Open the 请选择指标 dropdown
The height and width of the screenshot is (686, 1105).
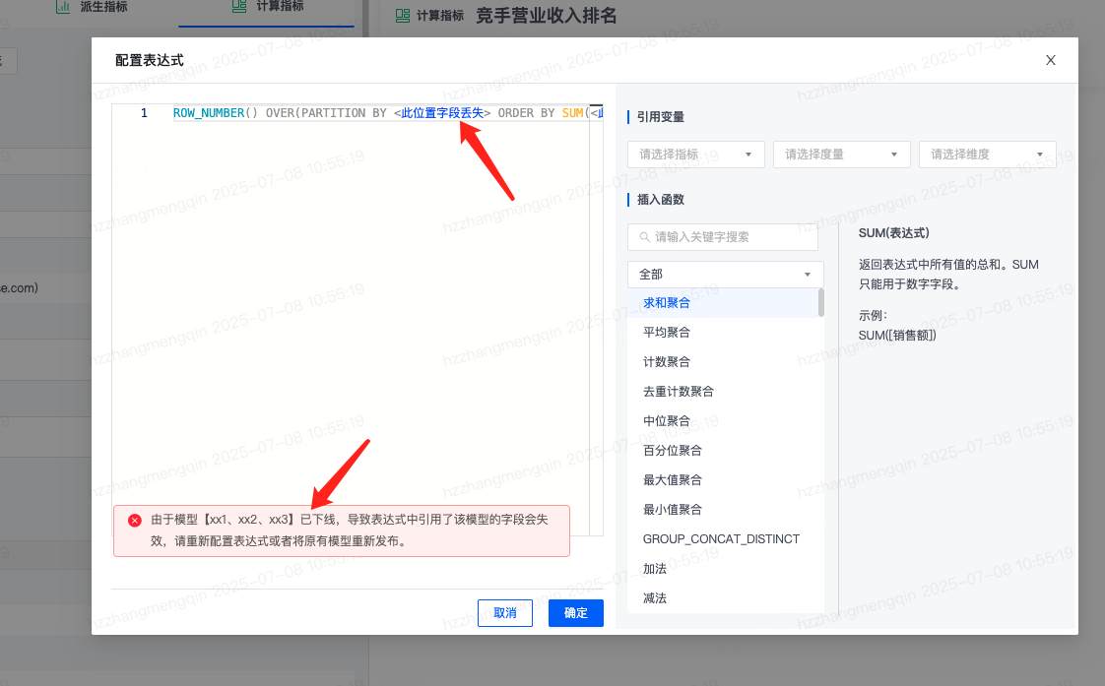pyautogui.click(x=695, y=155)
